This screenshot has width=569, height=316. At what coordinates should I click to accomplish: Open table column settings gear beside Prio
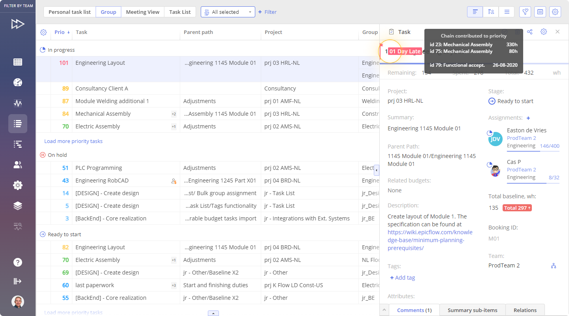(43, 32)
